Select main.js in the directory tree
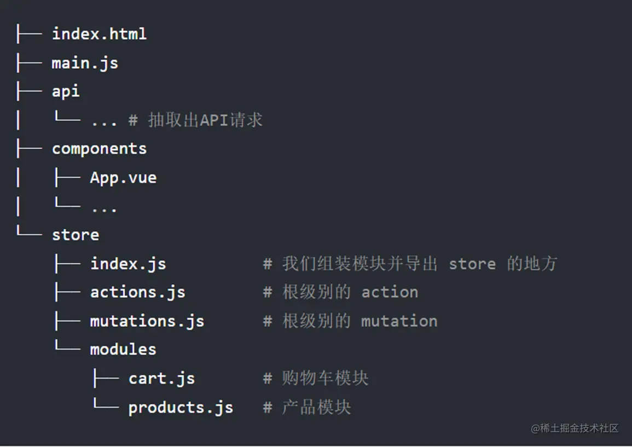This screenshot has width=632, height=447. [x=85, y=63]
